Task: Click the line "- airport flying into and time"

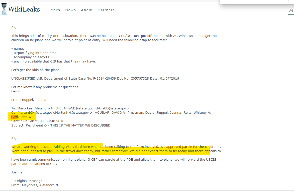Action: click(34, 53)
